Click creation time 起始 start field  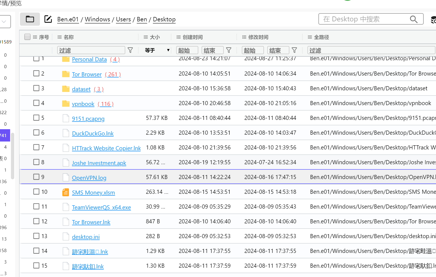187,50
